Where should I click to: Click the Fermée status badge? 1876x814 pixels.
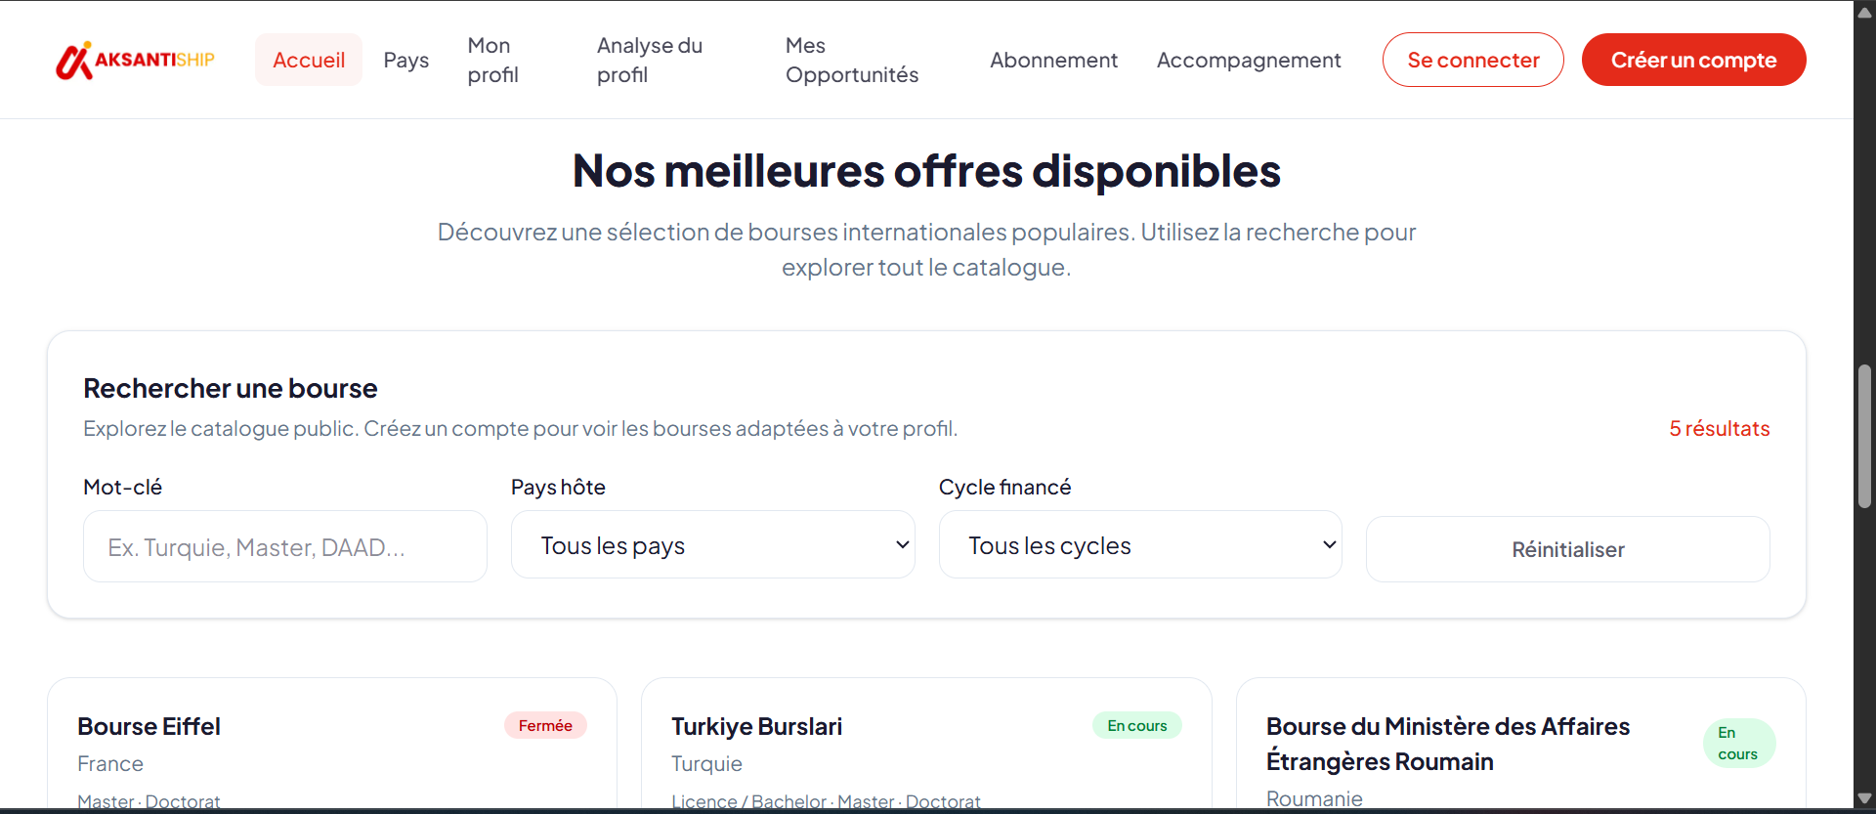[545, 725]
